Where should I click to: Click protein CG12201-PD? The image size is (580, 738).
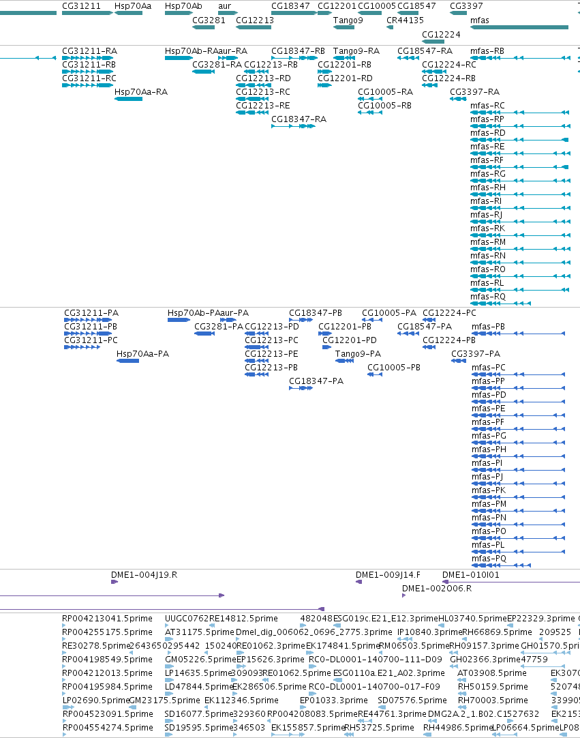(x=350, y=340)
